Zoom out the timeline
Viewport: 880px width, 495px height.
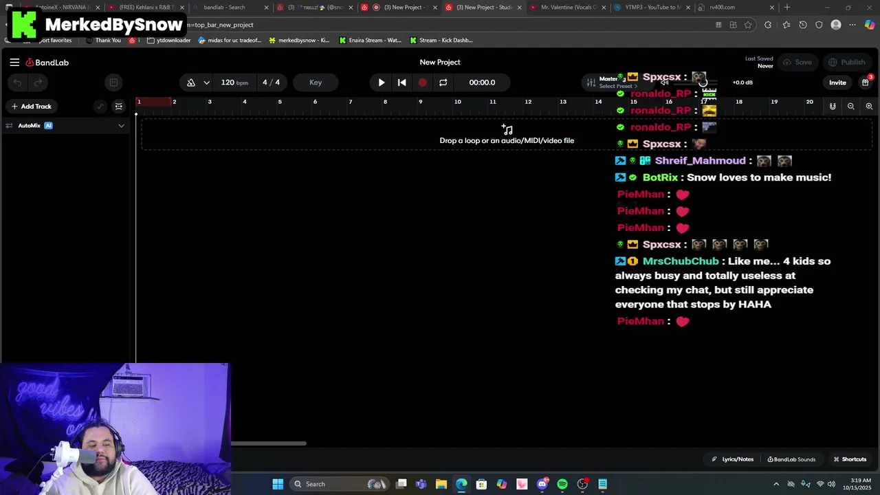pyautogui.click(x=851, y=107)
